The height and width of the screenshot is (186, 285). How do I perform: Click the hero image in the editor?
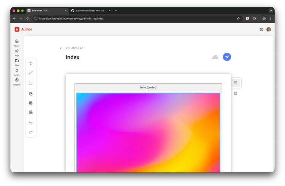148,132
